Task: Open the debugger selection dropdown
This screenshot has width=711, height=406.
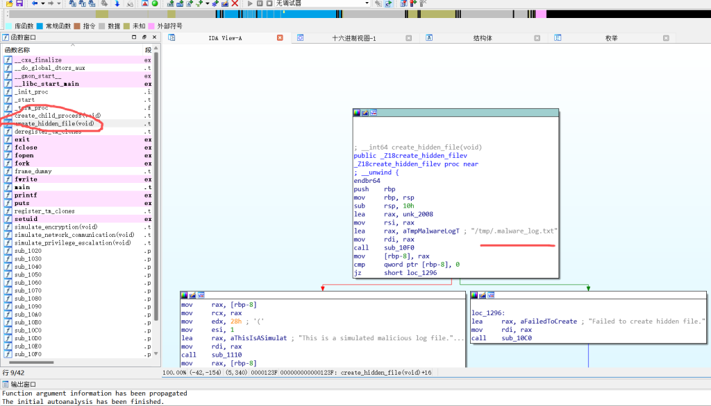Action: [367, 3]
